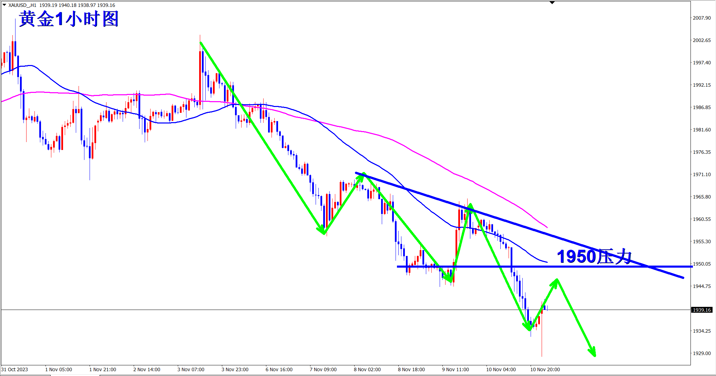
Task: Click the 10 Nov 20:00 time label
Action: coord(545,369)
